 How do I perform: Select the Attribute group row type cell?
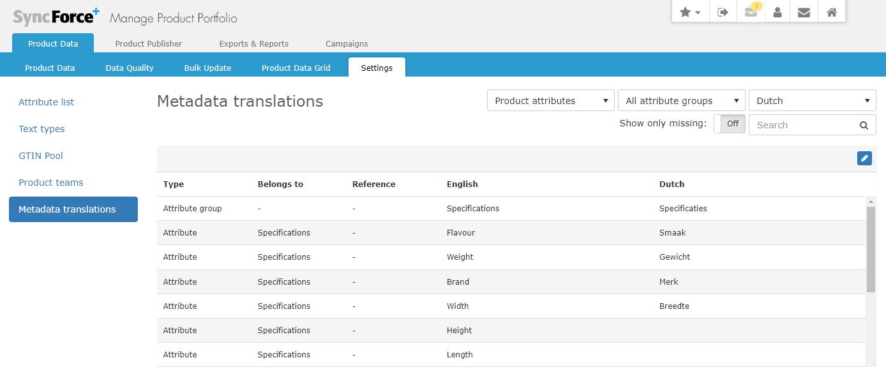(193, 208)
